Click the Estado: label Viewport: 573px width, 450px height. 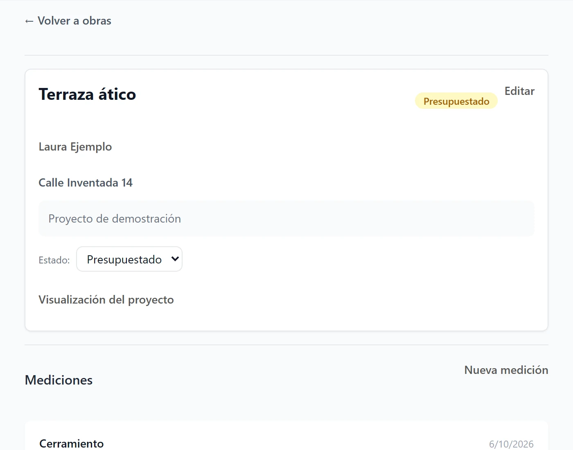[54, 260]
